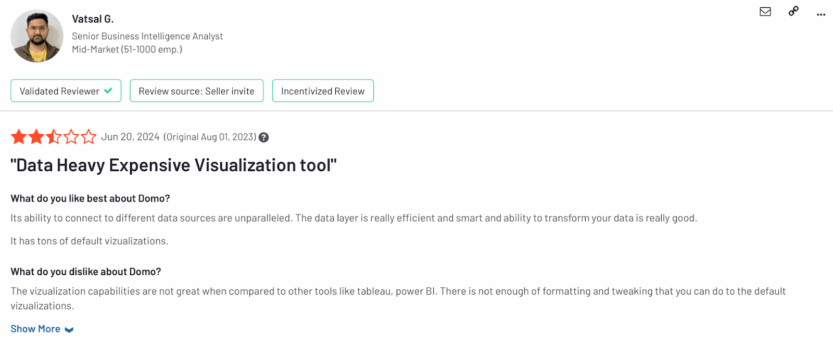
Task: Open Vatsal G. profile photo
Action: pos(37,36)
